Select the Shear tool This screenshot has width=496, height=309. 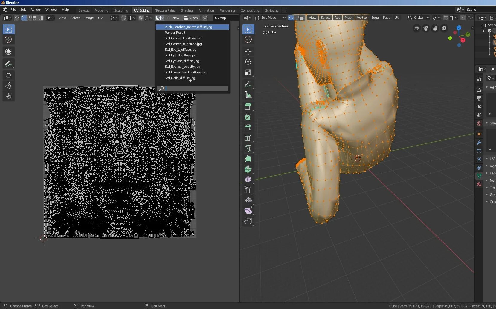[x=248, y=211]
